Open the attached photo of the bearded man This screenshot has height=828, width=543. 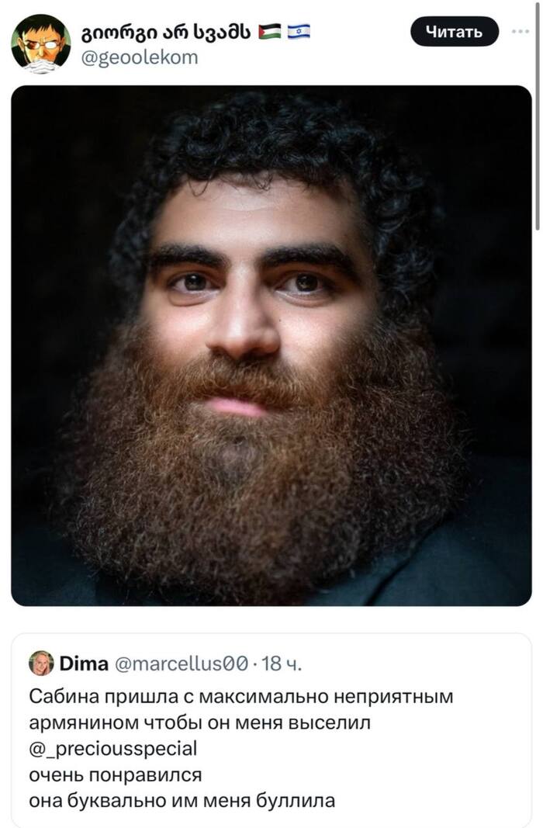coord(271,345)
